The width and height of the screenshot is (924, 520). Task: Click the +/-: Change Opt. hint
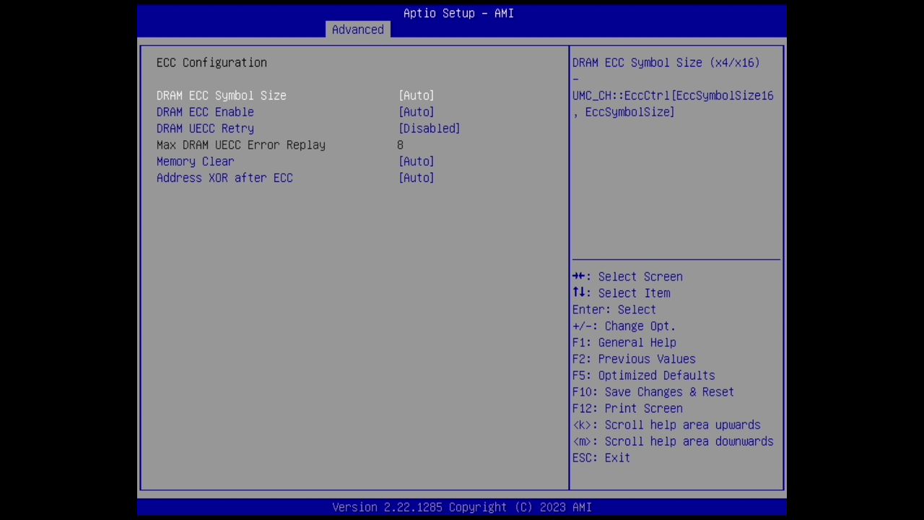coord(624,326)
